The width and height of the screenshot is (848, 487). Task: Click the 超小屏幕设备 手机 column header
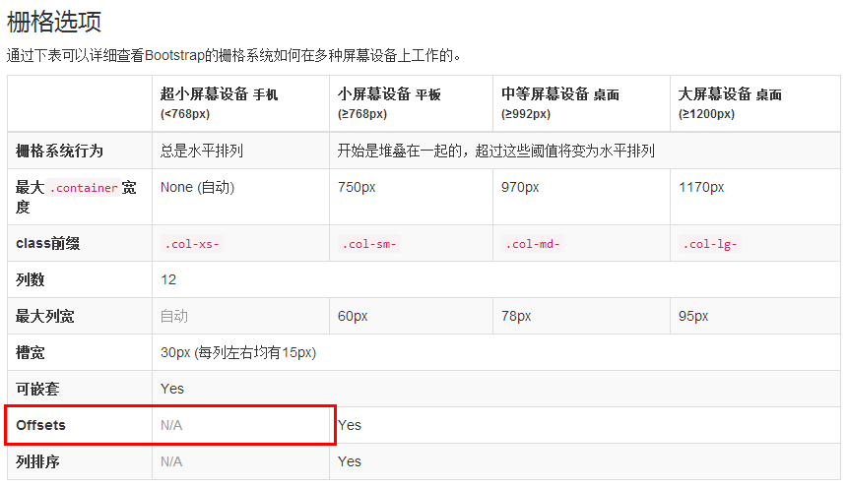[220, 94]
